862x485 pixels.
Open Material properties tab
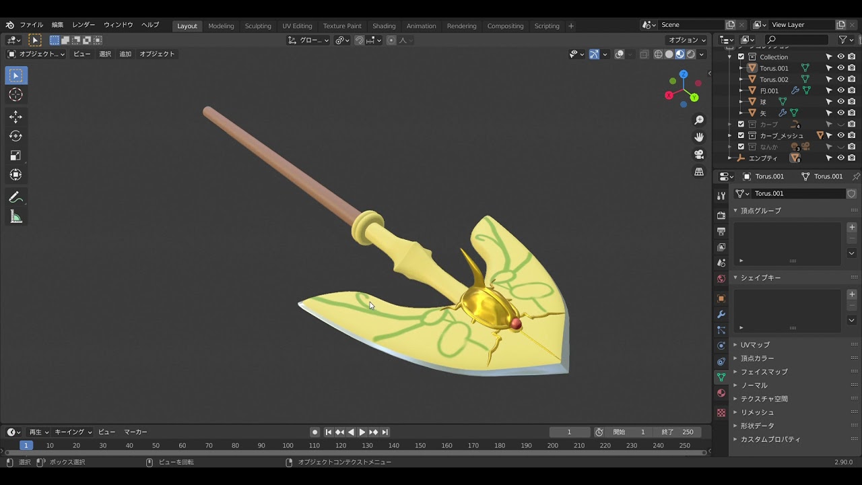click(x=721, y=393)
